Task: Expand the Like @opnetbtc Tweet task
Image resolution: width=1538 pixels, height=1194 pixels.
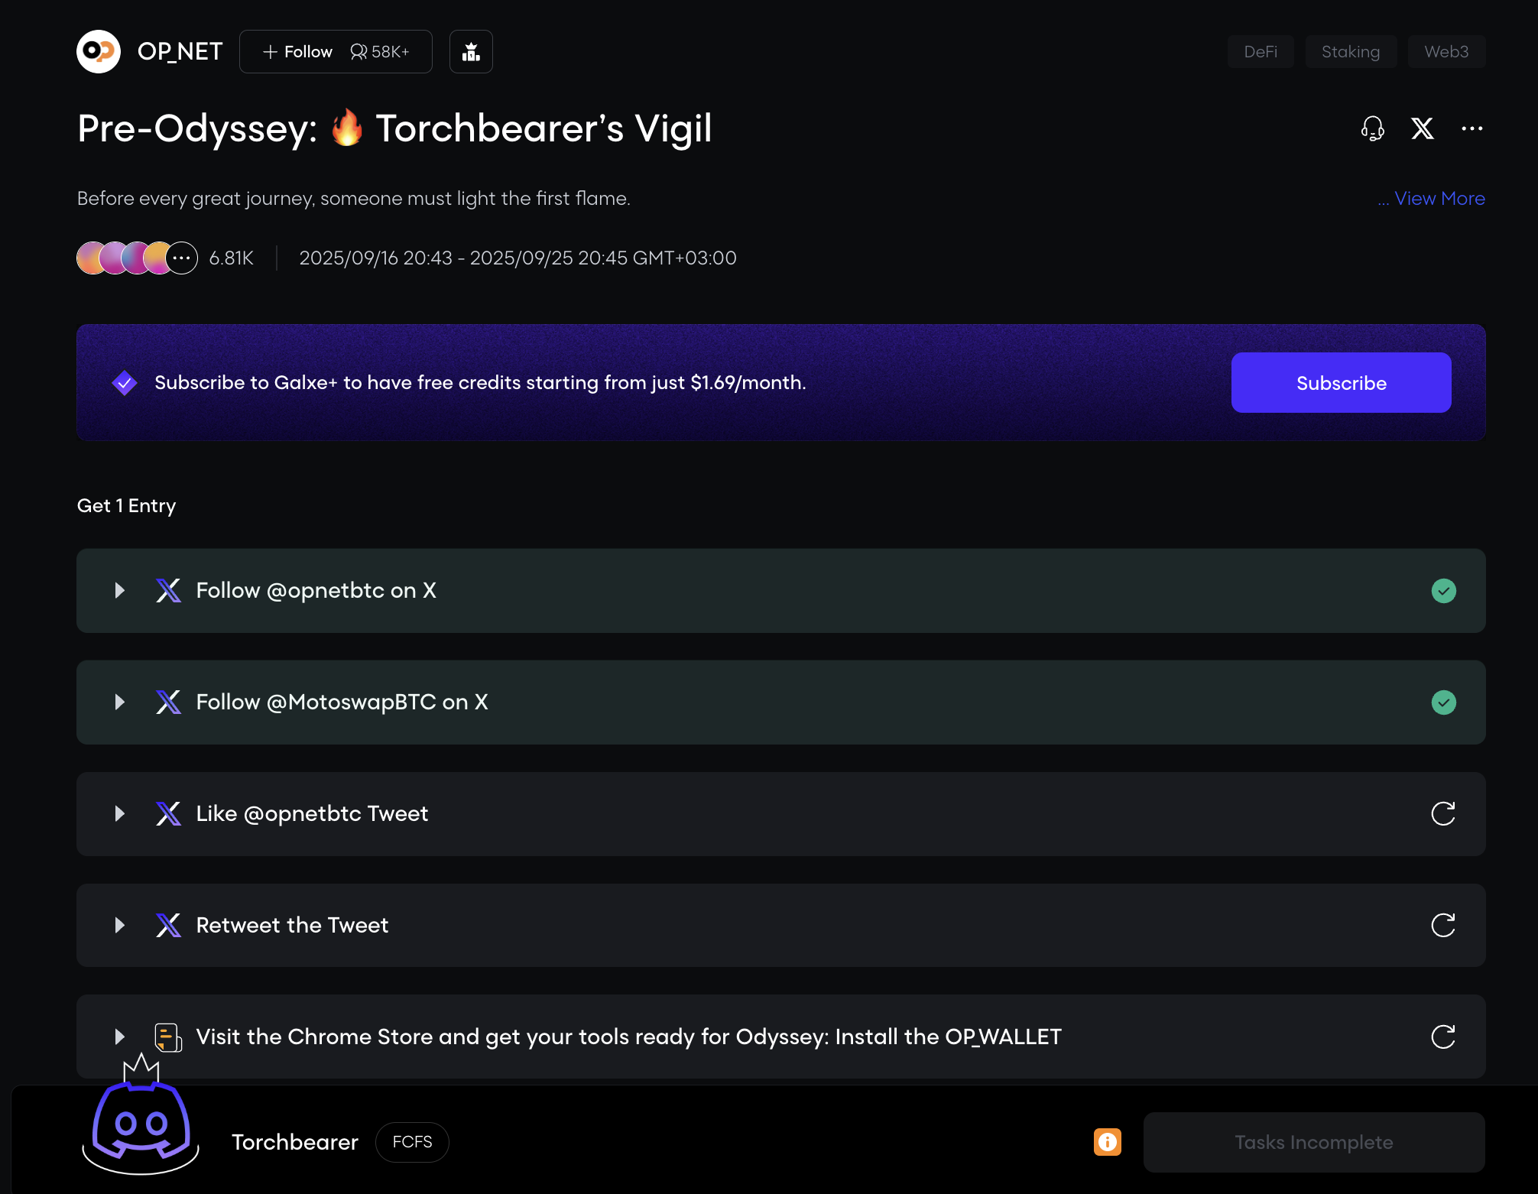Action: (120, 814)
